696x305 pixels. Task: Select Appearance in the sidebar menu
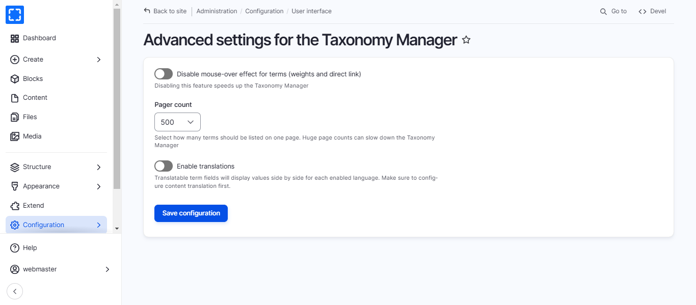[x=41, y=186]
